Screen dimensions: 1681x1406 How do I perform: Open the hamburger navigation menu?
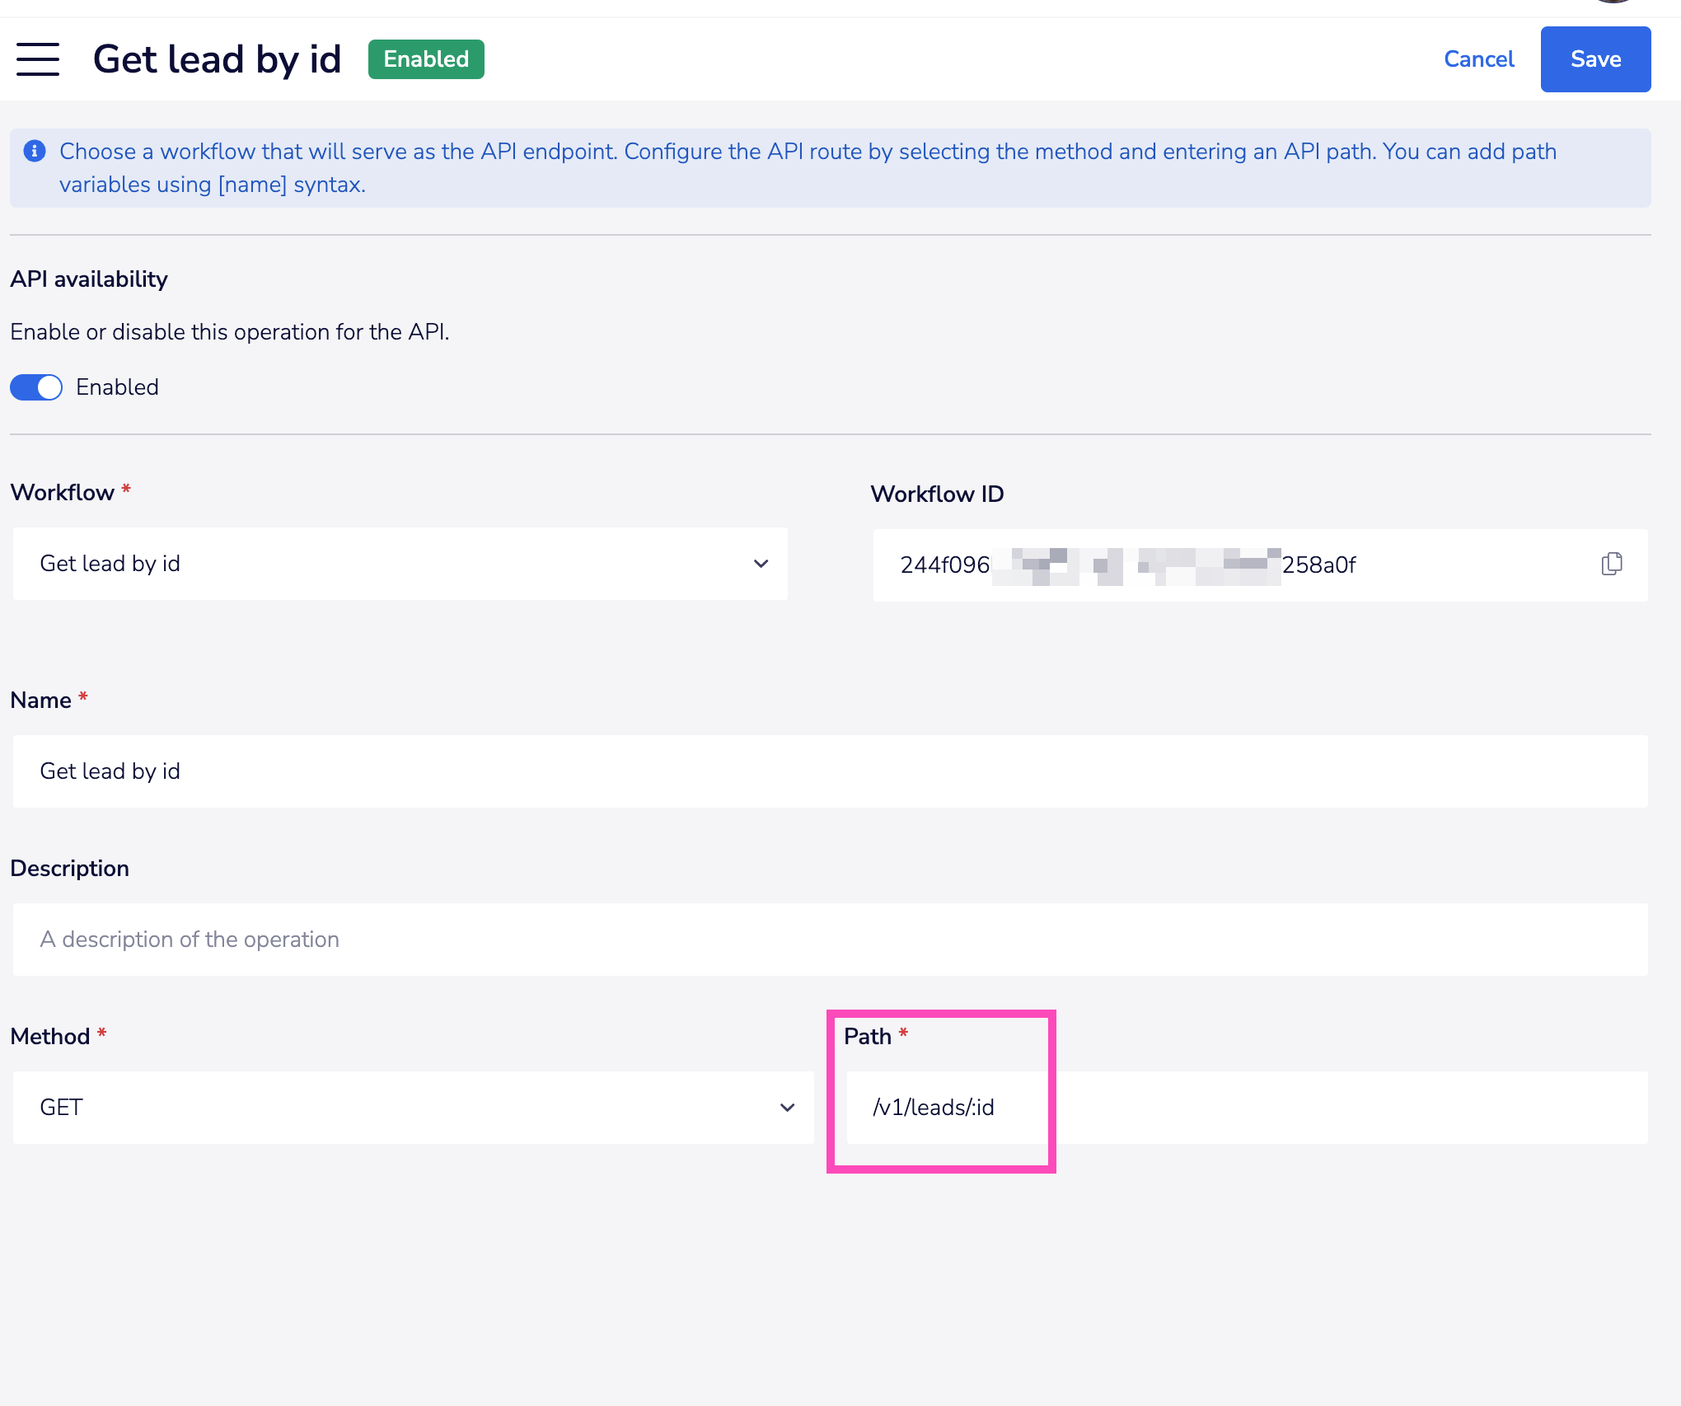38,59
